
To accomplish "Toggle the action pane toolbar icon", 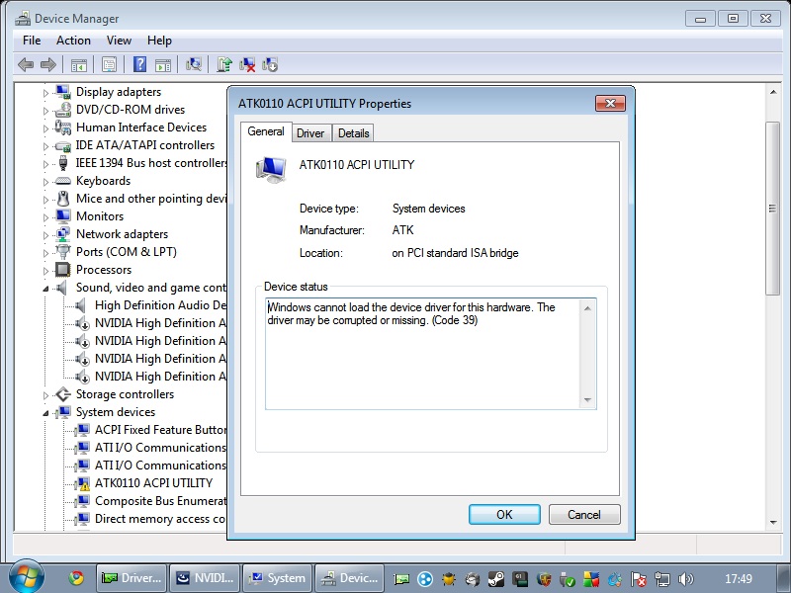I will click(163, 64).
